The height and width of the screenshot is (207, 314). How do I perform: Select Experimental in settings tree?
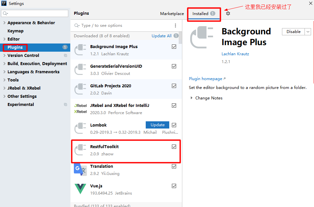(21, 104)
